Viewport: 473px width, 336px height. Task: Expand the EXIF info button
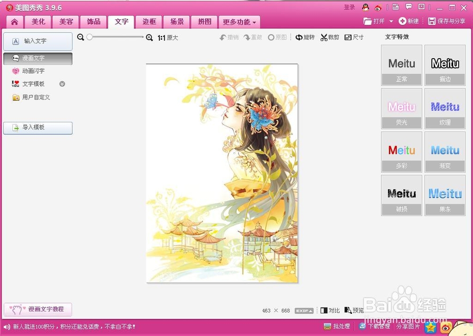pyautogui.click(x=304, y=310)
